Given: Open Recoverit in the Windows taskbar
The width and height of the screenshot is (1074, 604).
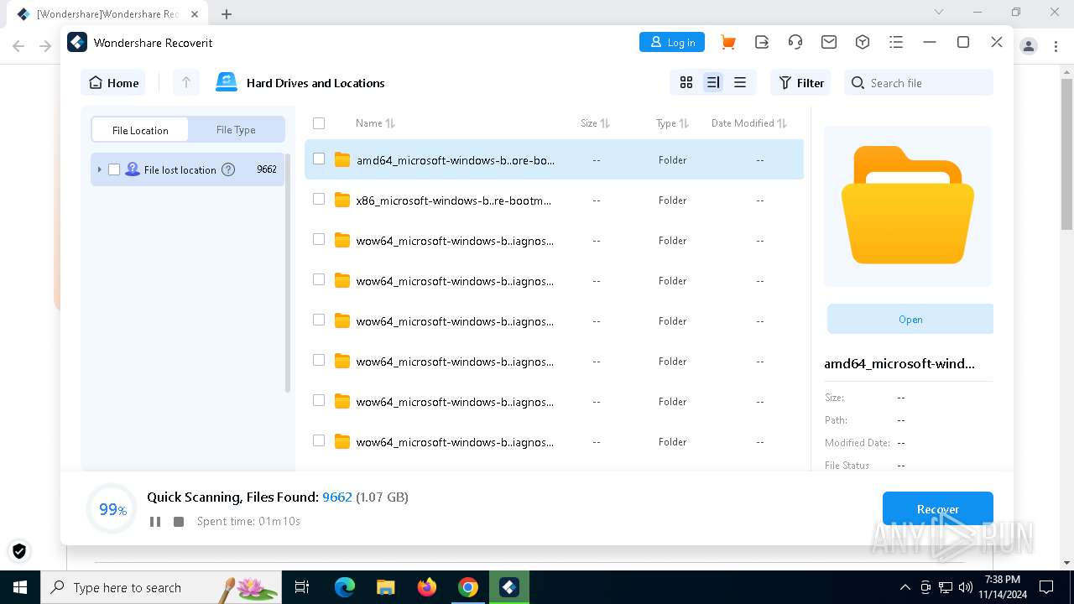Looking at the screenshot, I should (509, 587).
